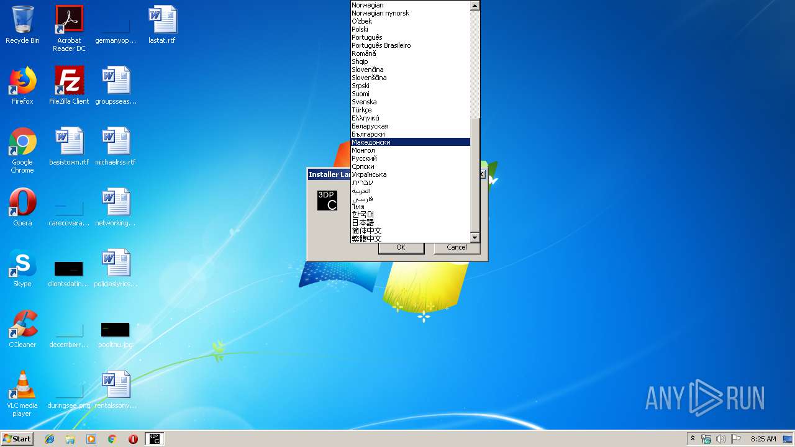Open Windows Explorer folder in taskbar
Image resolution: width=795 pixels, height=447 pixels.
[x=70, y=439]
